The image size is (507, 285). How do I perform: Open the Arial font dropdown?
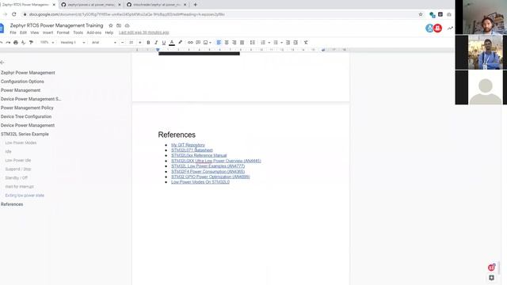pyautogui.click(x=104, y=42)
